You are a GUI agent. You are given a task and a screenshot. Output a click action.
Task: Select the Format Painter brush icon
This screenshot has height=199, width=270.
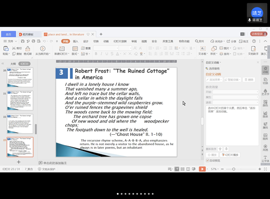28,49
